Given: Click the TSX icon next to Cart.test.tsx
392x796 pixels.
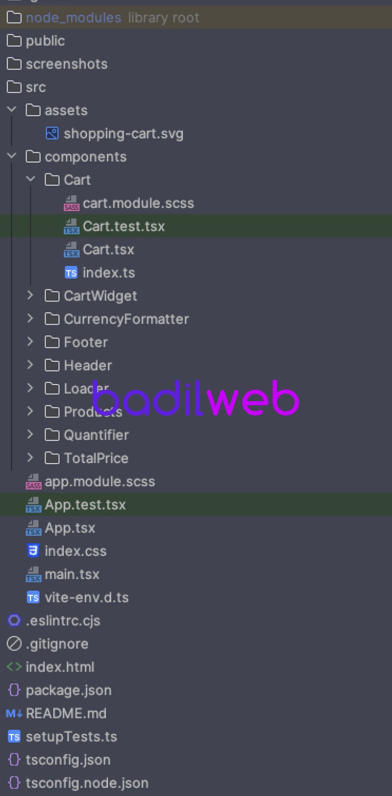Looking at the screenshot, I should (72, 226).
